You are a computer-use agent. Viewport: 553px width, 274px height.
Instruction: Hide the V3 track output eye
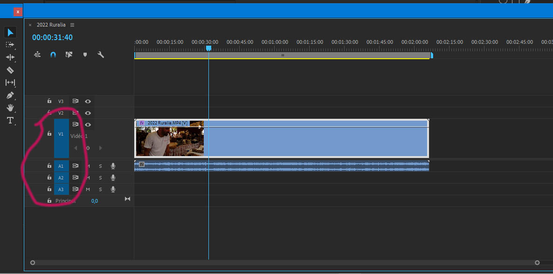point(88,101)
